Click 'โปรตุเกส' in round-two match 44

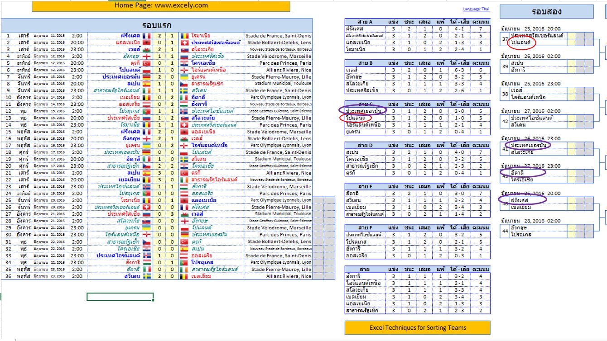[x=522, y=234]
